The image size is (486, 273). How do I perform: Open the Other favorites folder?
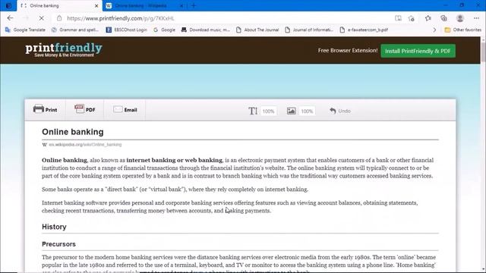click(462, 30)
